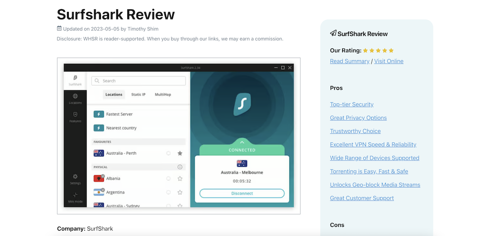Switch to the Static IP tab

138,95
